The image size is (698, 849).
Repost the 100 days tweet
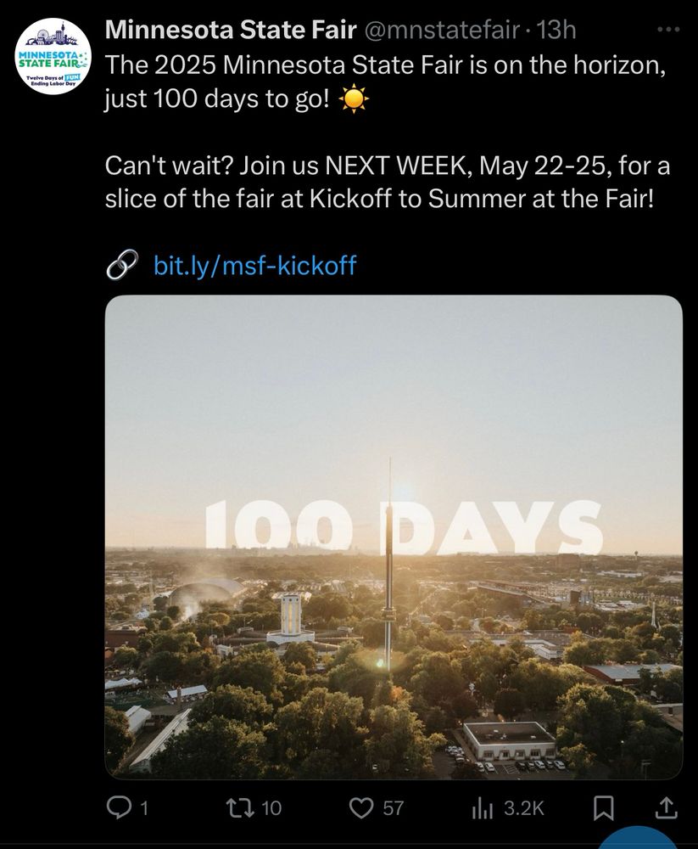coord(239,808)
